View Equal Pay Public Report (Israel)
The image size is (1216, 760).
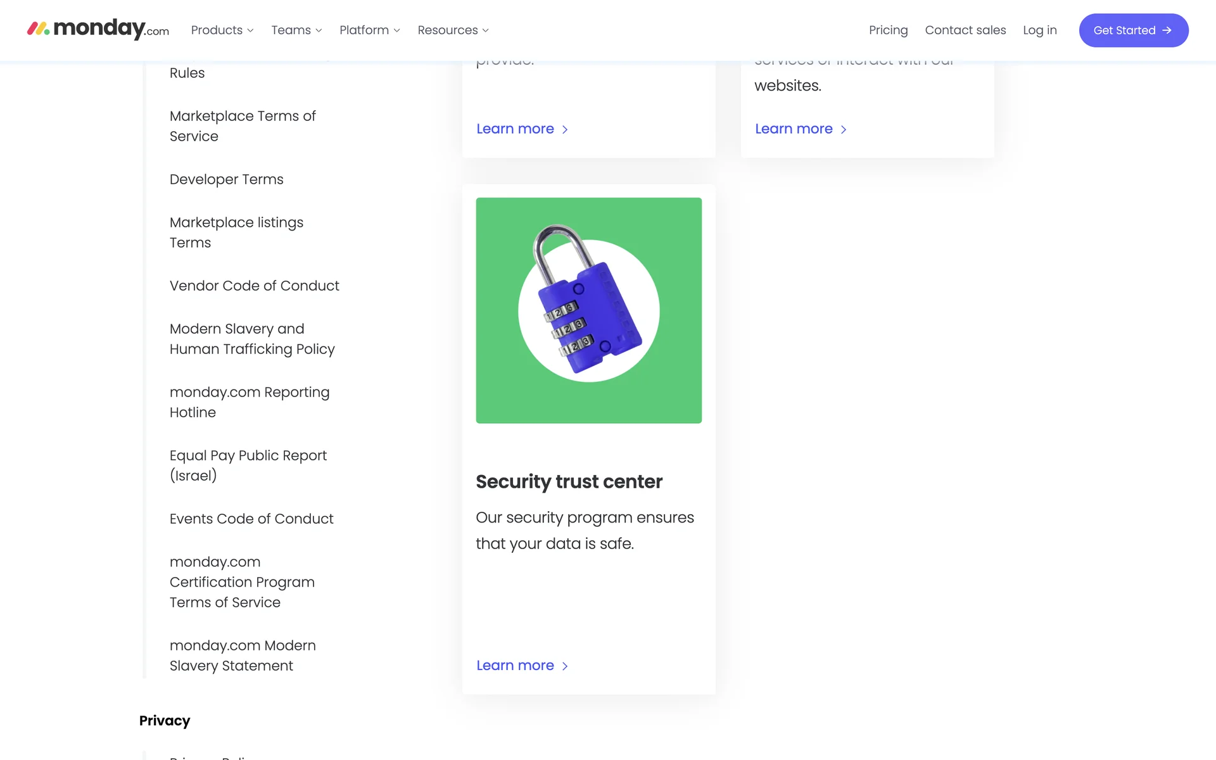tap(248, 465)
